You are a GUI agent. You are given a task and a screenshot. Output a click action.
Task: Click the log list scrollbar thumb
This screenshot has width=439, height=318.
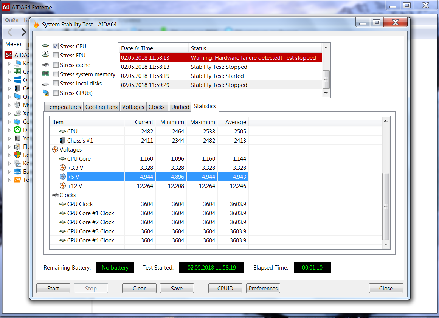pyautogui.click(x=326, y=79)
